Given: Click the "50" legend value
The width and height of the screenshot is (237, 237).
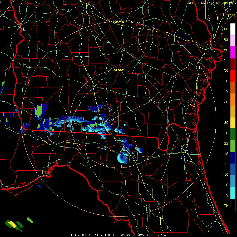Looking at the screenshot, I should click(226, 71).
